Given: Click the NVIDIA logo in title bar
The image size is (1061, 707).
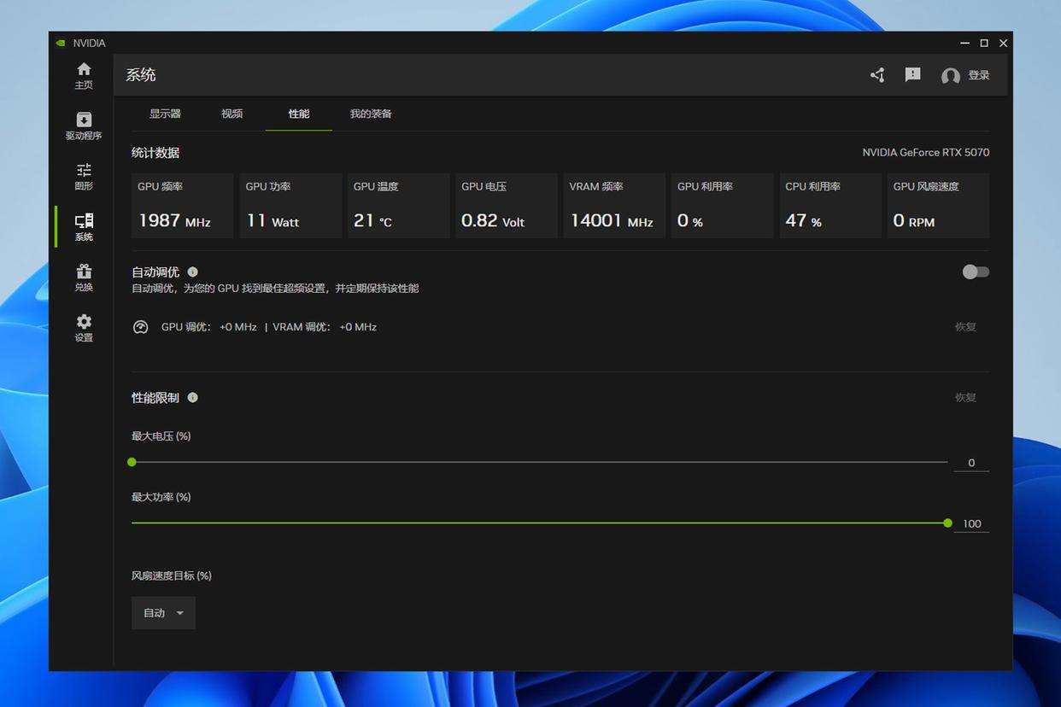Looking at the screenshot, I should pyautogui.click(x=61, y=44).
